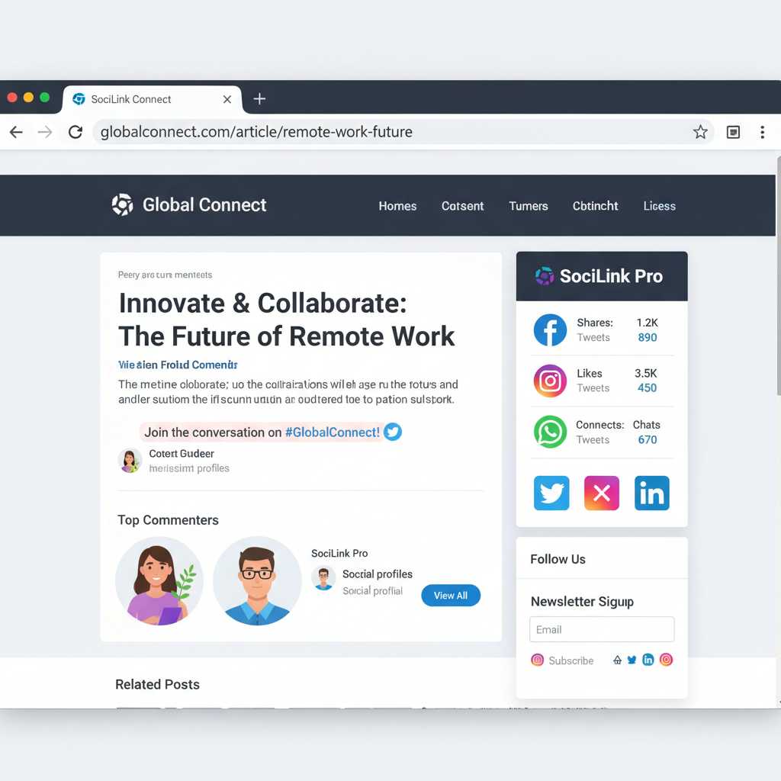
Task: Click the 1.2K shares count
Action: coord(647,323)
